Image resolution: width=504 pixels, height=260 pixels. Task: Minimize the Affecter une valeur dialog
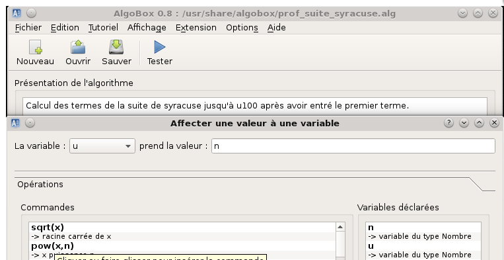[464, 122]
